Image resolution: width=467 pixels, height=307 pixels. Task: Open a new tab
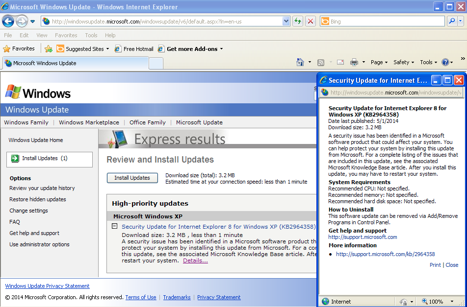coord(156,63)
